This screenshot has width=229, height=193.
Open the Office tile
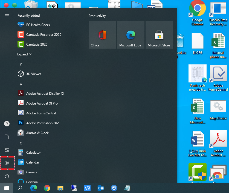coord(102,35)
